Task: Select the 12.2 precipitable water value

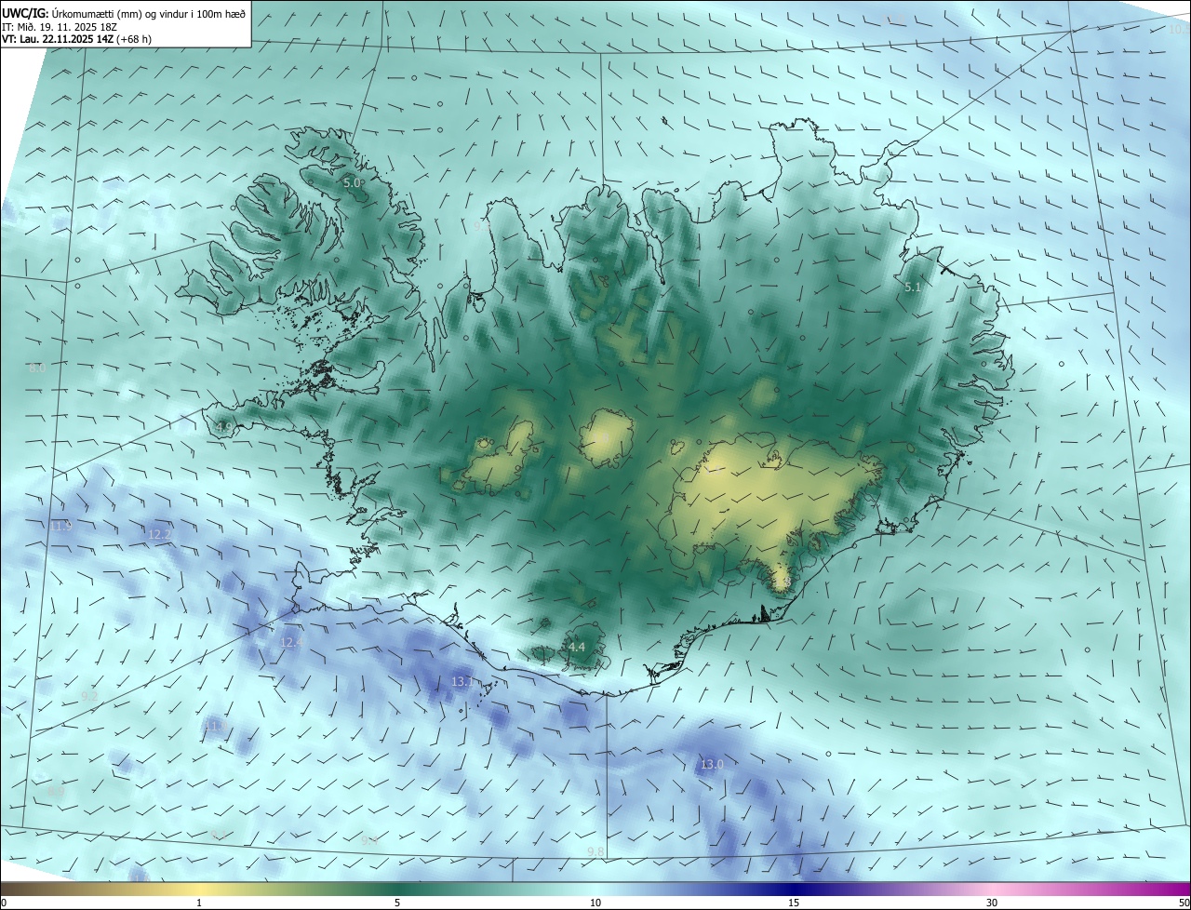Action: coord(159,535)
